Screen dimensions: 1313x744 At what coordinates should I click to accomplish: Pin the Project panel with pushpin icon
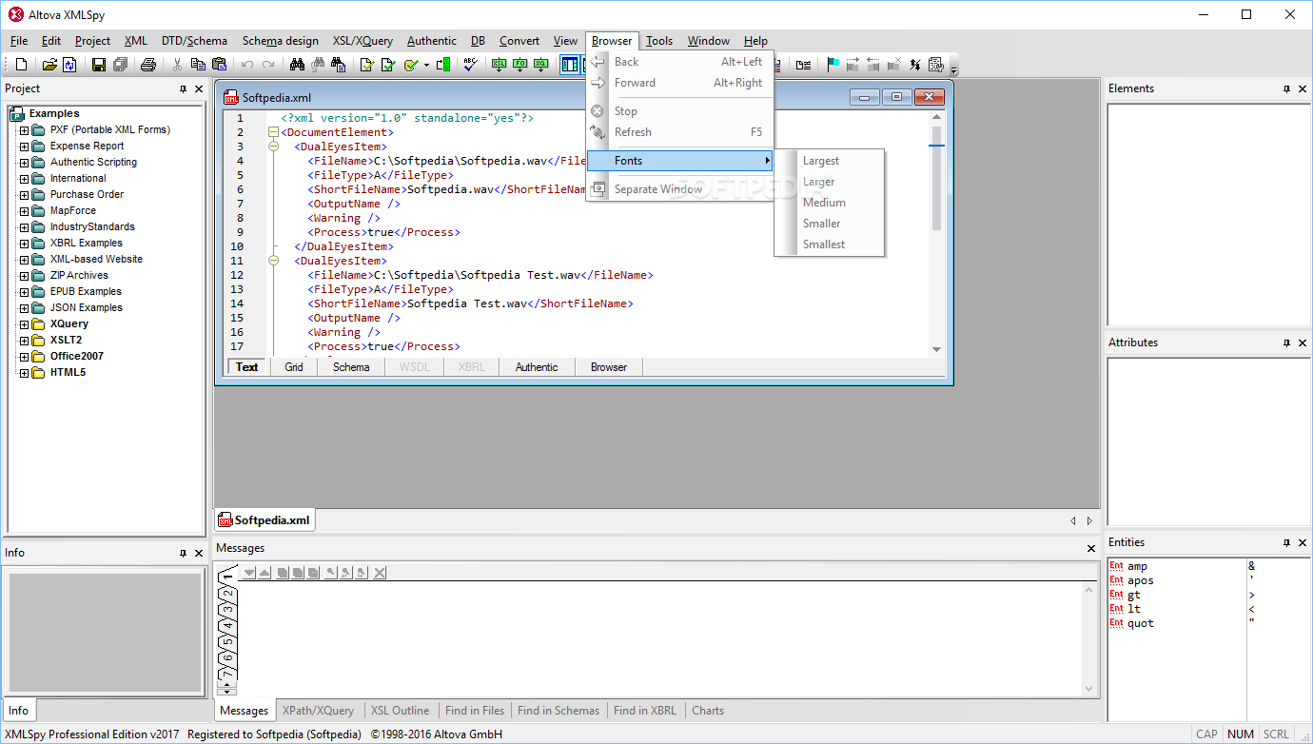183,88
